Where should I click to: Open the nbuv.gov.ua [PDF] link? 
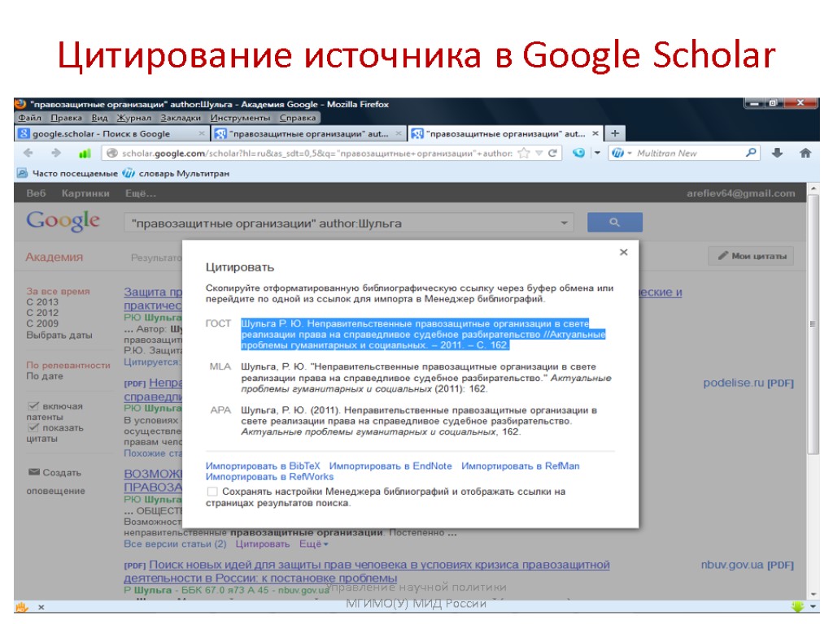[748, 565]
